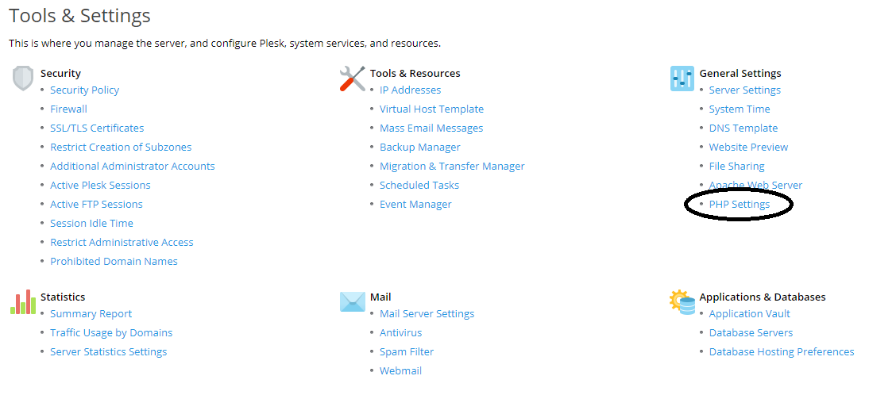Open Event Manager
The height and width of the screenshot is (395, 869).
[x=415, y=204]
